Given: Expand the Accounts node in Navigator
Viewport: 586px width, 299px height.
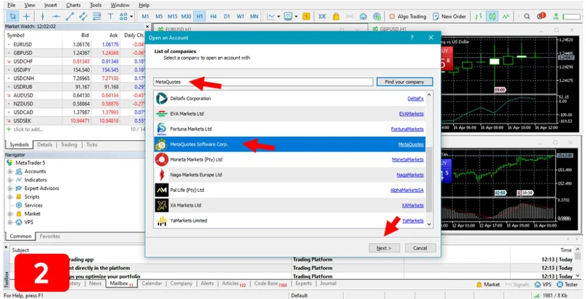Looking at the screenshot, I should [10, 172].
